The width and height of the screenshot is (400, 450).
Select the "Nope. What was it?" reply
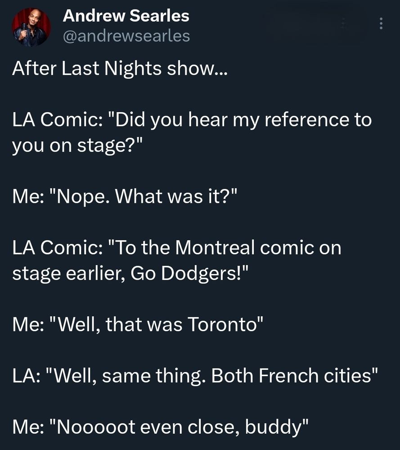147,197
